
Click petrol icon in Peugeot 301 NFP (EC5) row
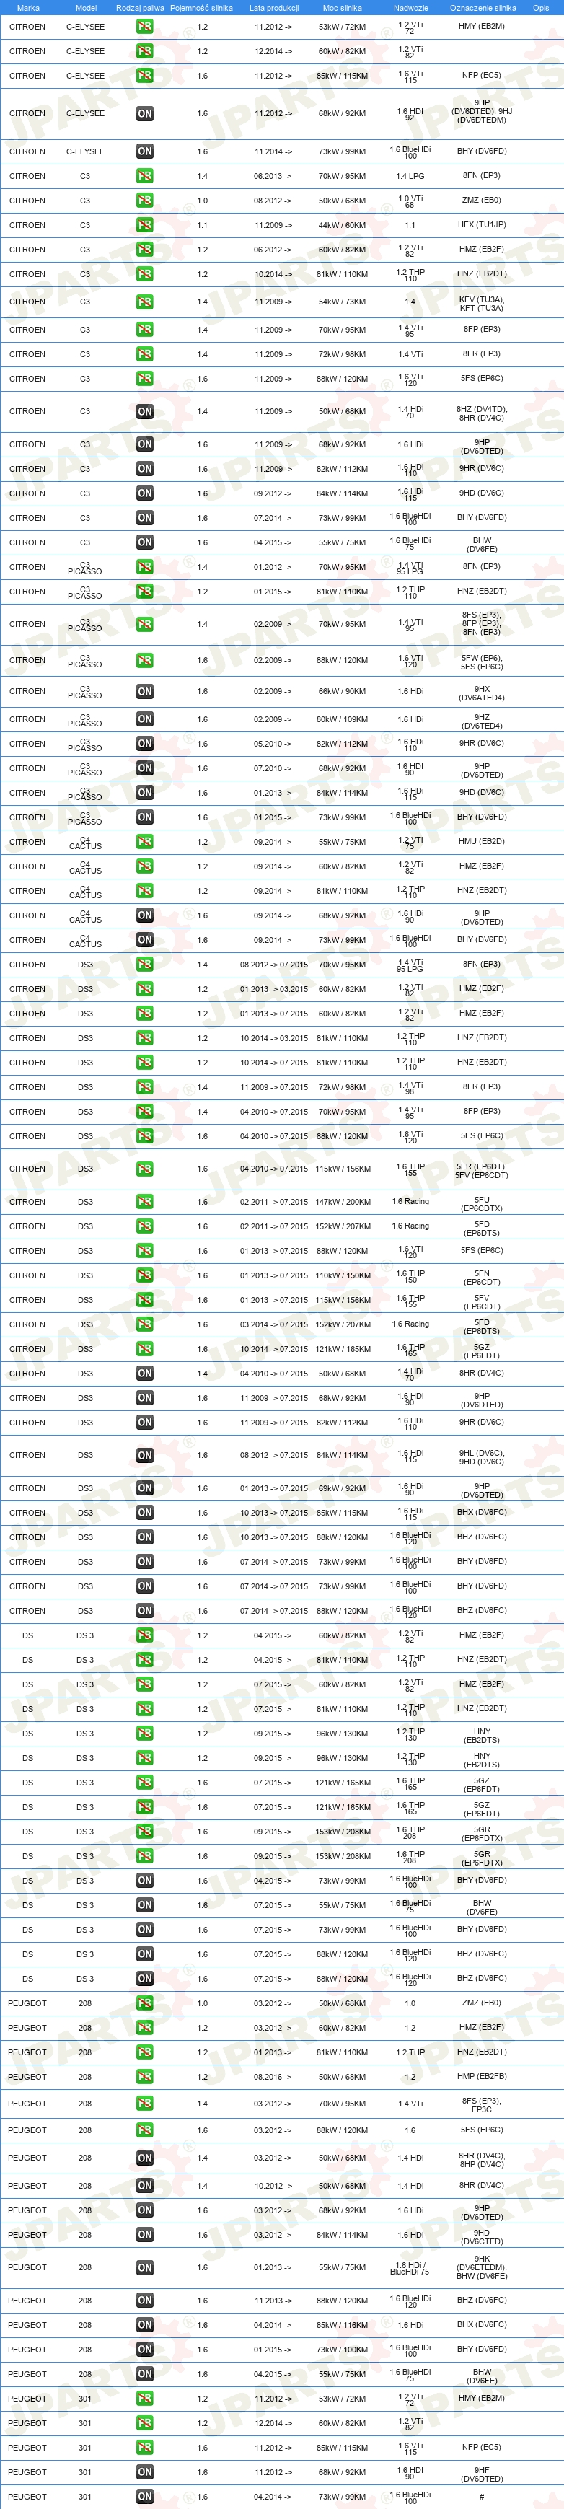144,2448
